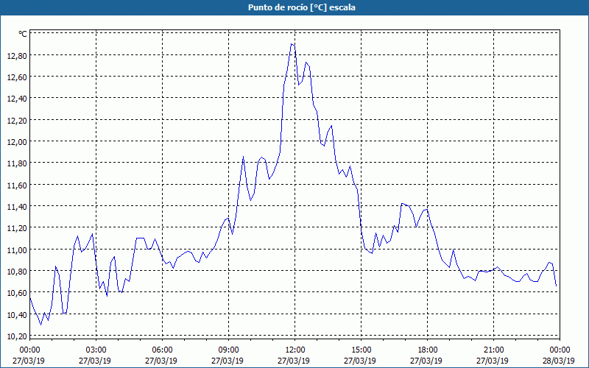Image resolution: width=589 pixels, height=368 pixels.
Task: Select the 12,00 y-axis value
Action: [17, 142]
